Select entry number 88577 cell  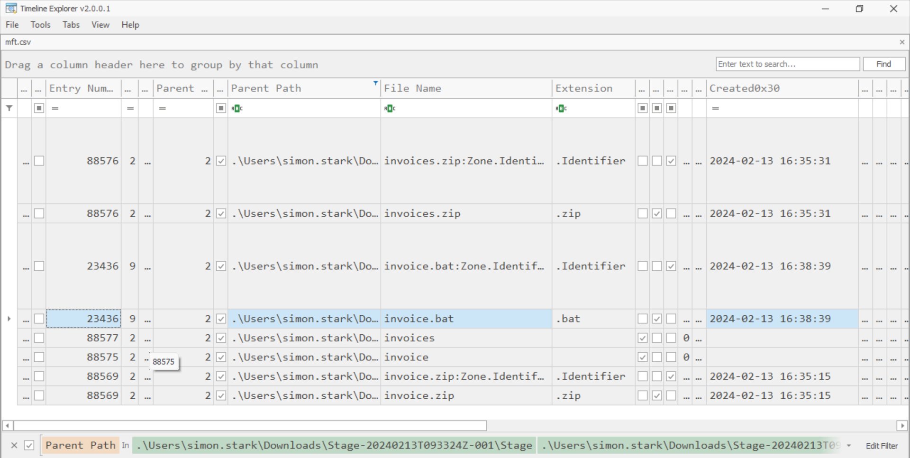pyautogui.click(x=83, y=338)
